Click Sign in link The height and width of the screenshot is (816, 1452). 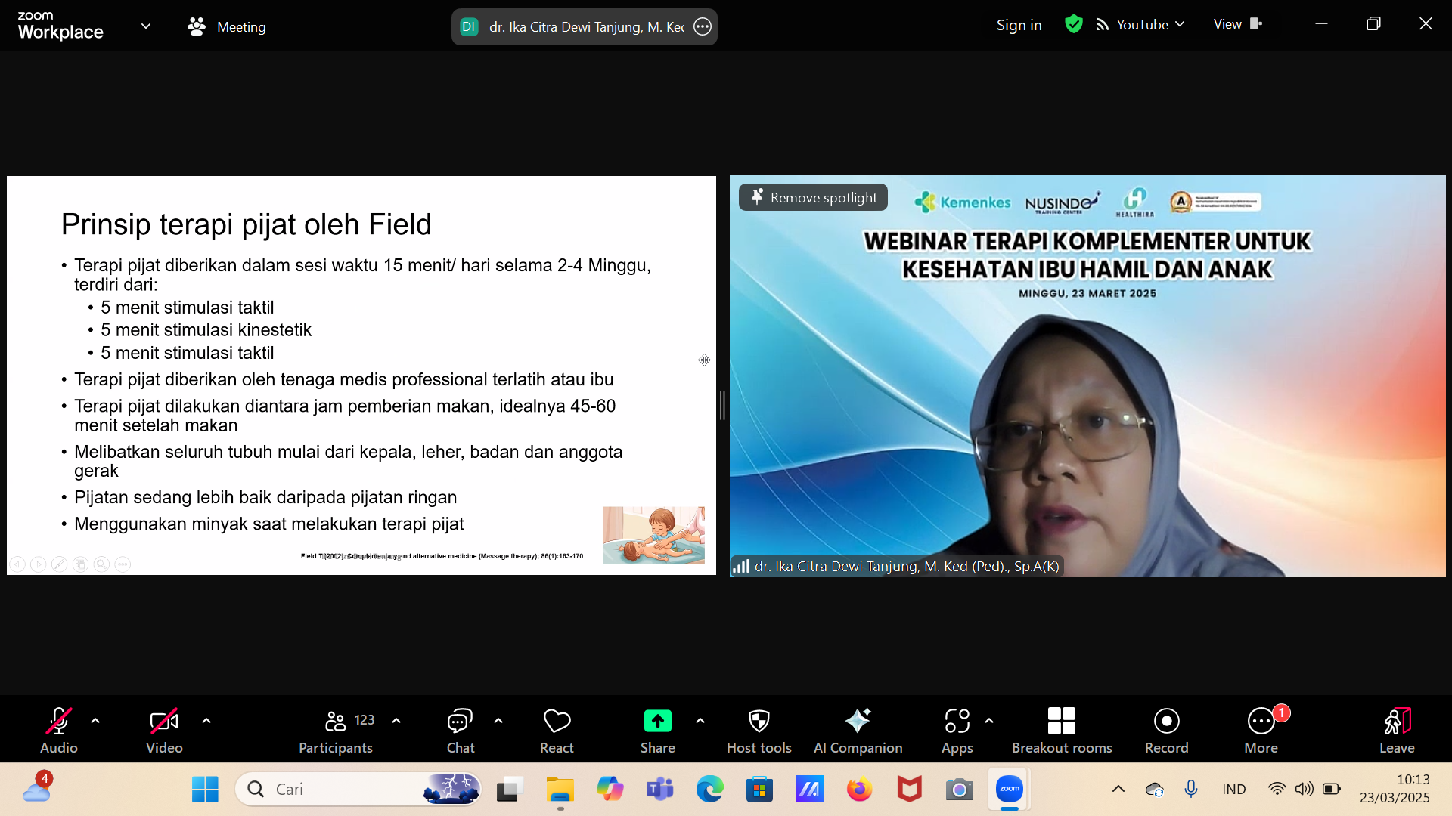1019,25
